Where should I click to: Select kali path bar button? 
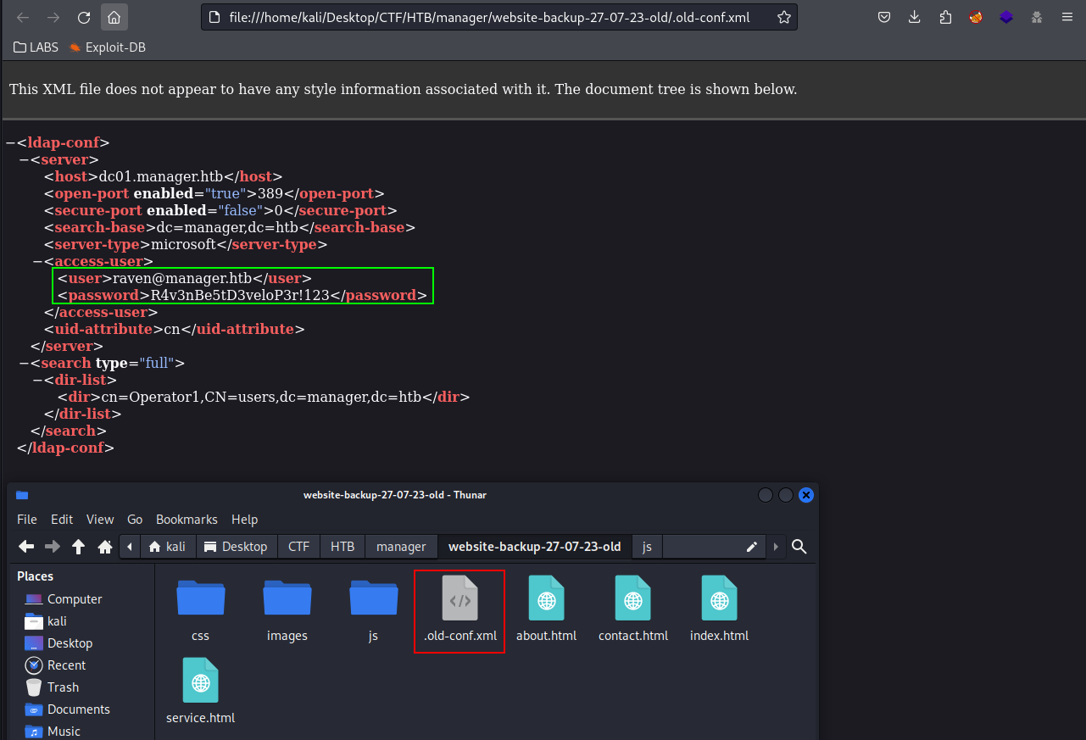[x=167, y=547]
